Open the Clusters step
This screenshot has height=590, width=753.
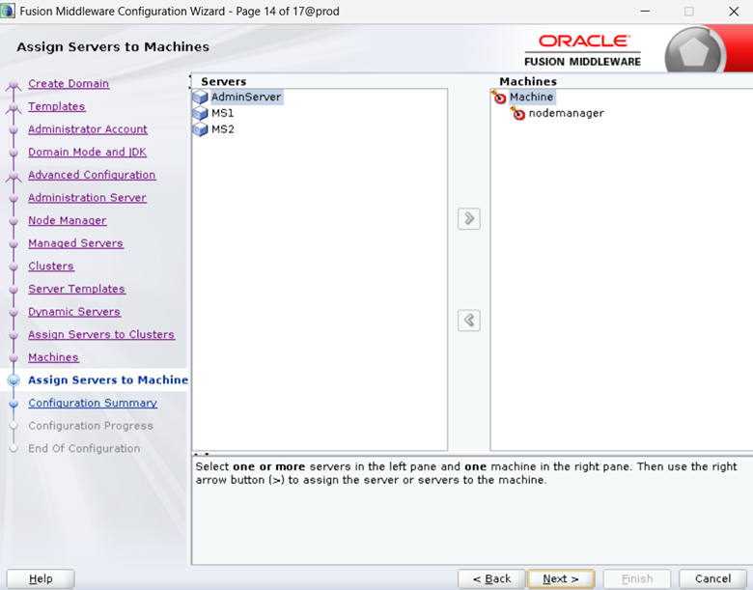click(x=51, y=267)
